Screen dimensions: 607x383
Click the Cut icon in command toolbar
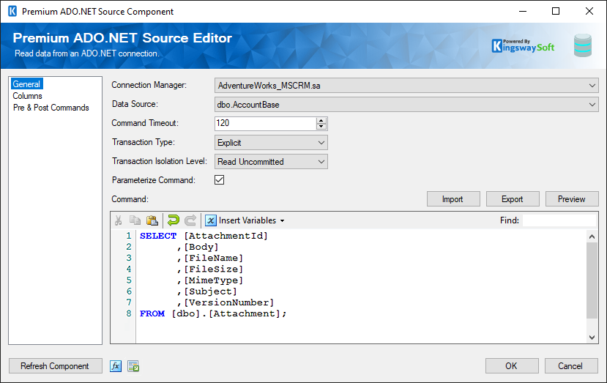(x=118, y=220)
